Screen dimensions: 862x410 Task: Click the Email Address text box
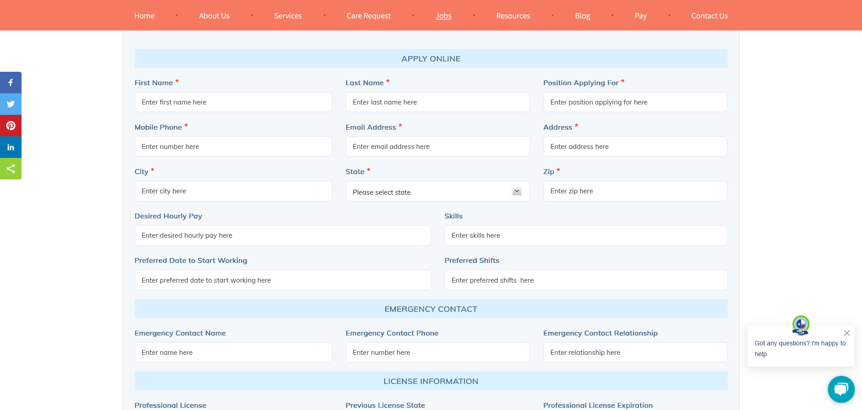pyautogui.click(x=437, y=147)
